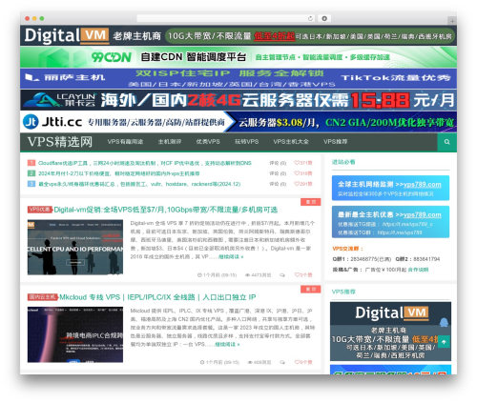Open the 优秀VPS menu item
Image resolution: width=477 pixels, height=403 pixels.
point(208,142)
